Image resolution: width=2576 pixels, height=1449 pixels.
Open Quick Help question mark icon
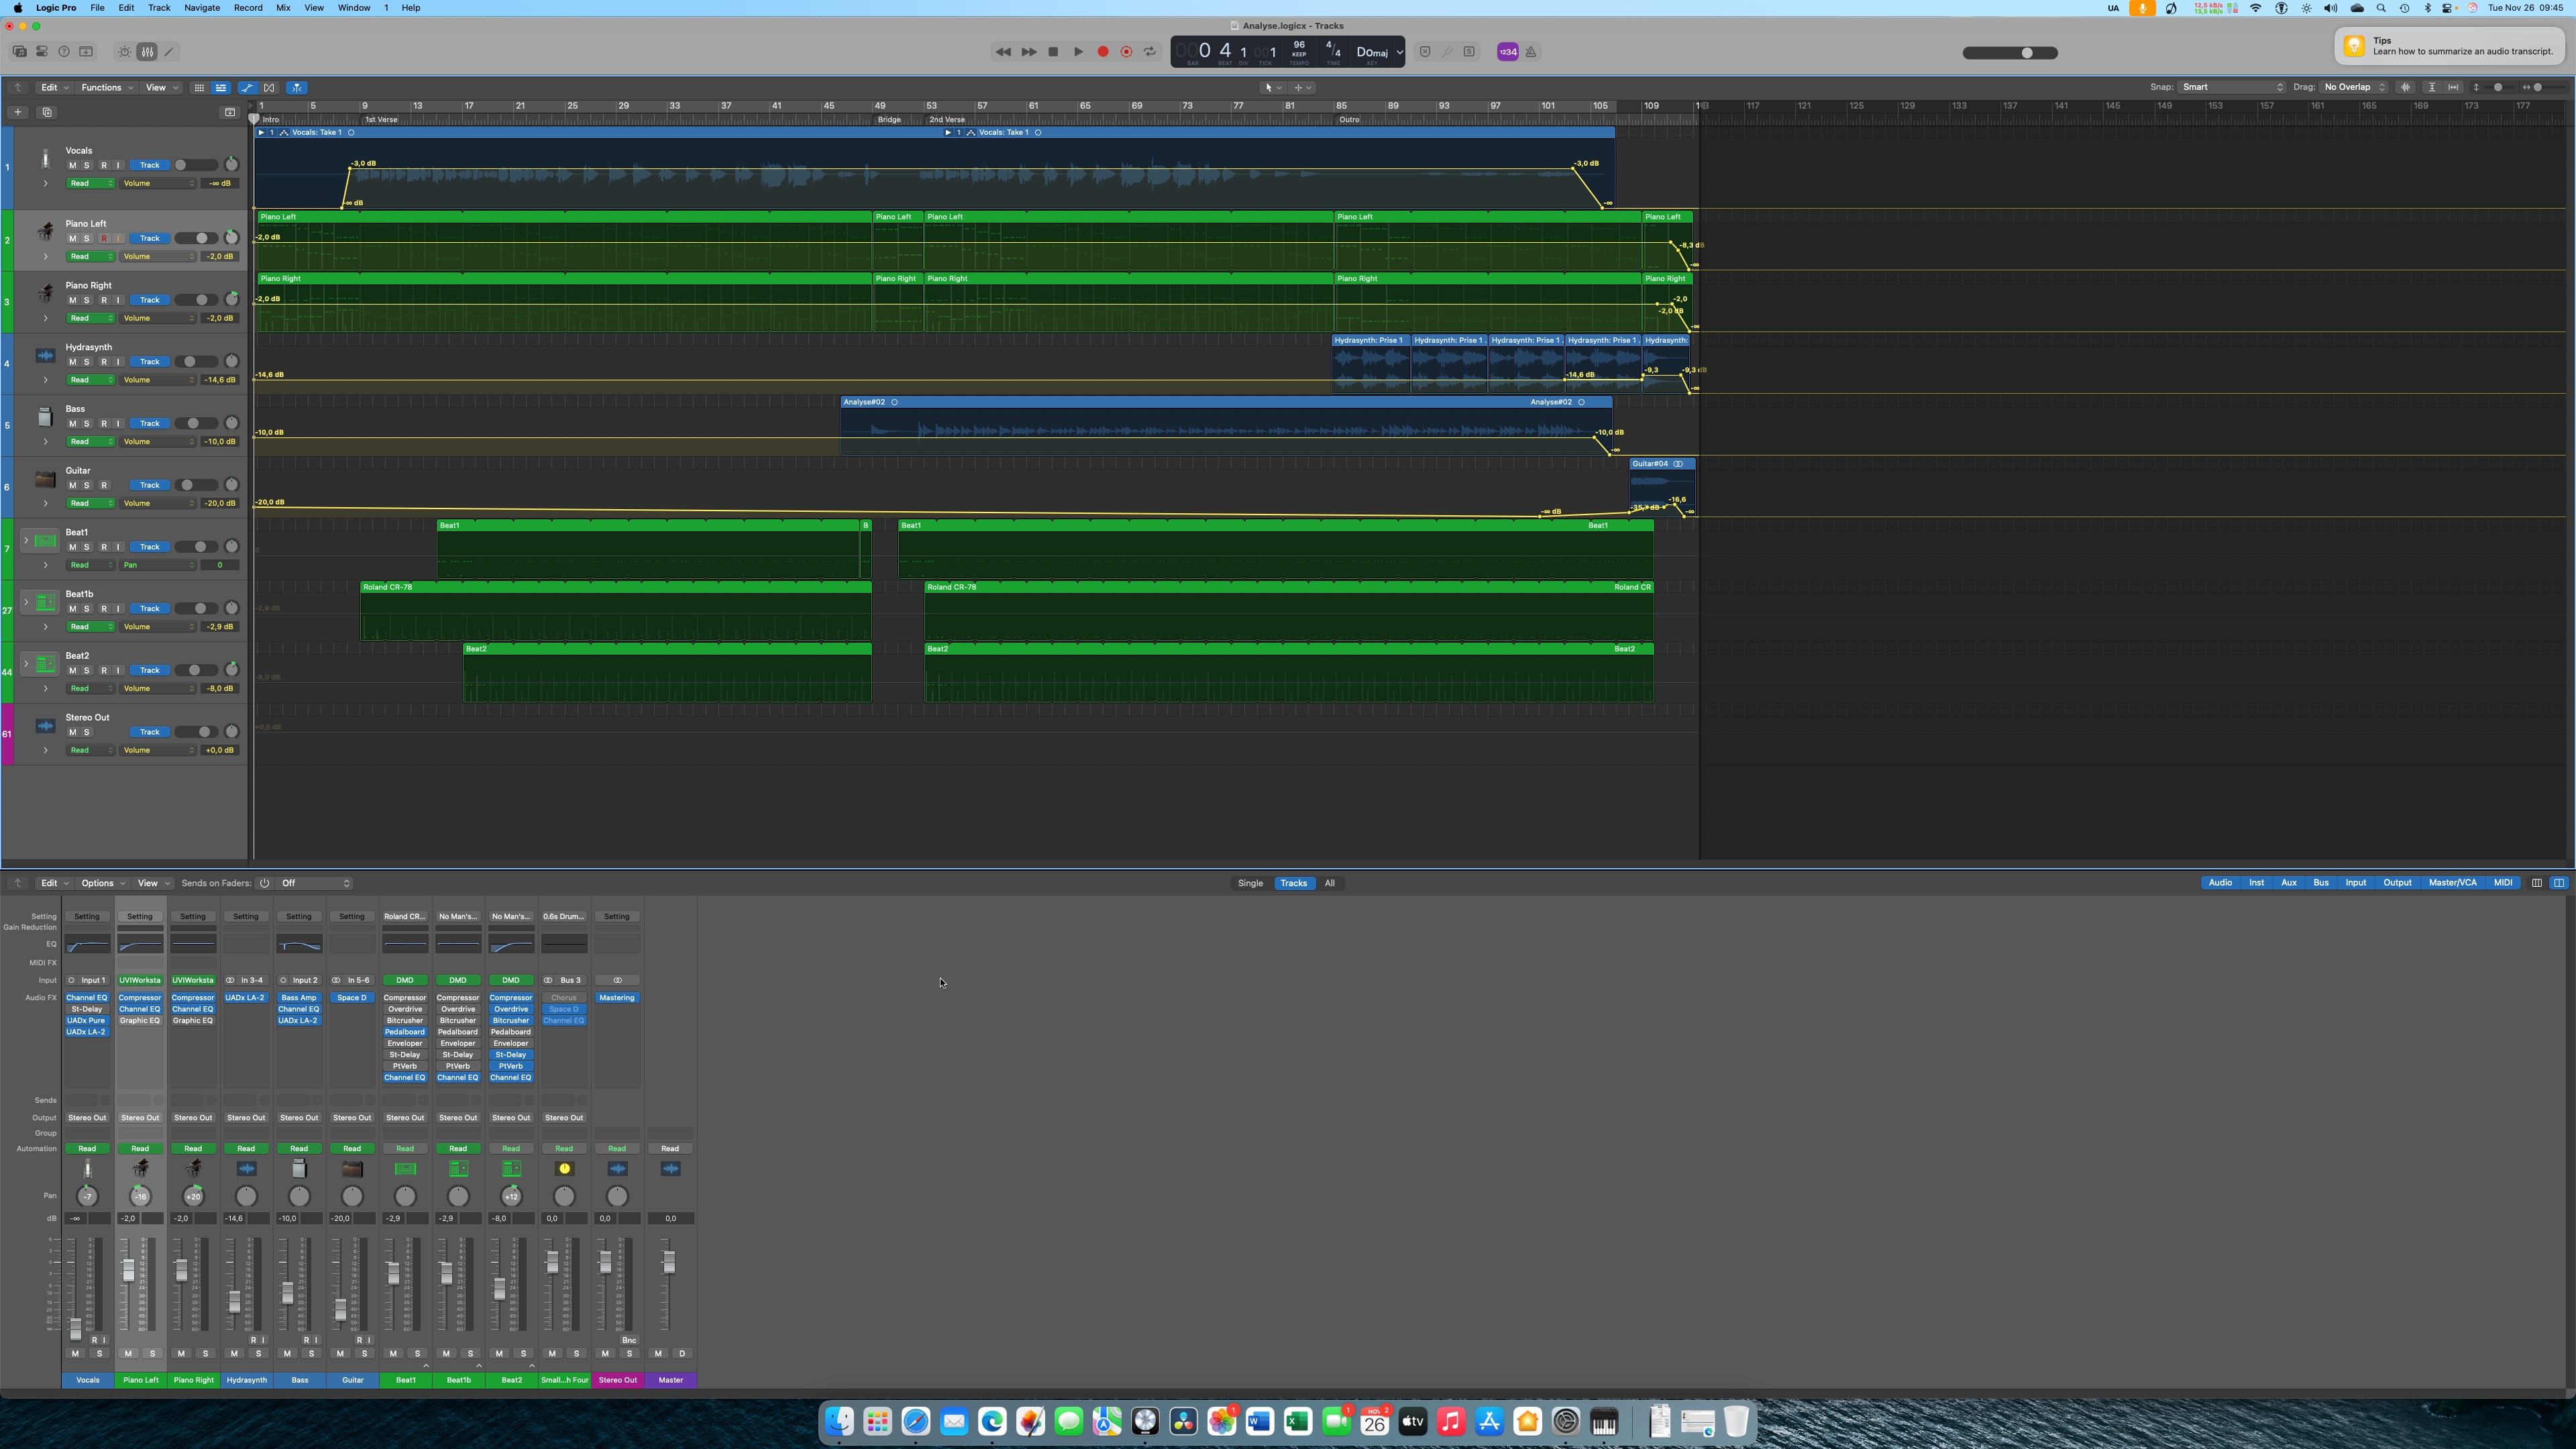pyautogui.click(x=64, y=52)
